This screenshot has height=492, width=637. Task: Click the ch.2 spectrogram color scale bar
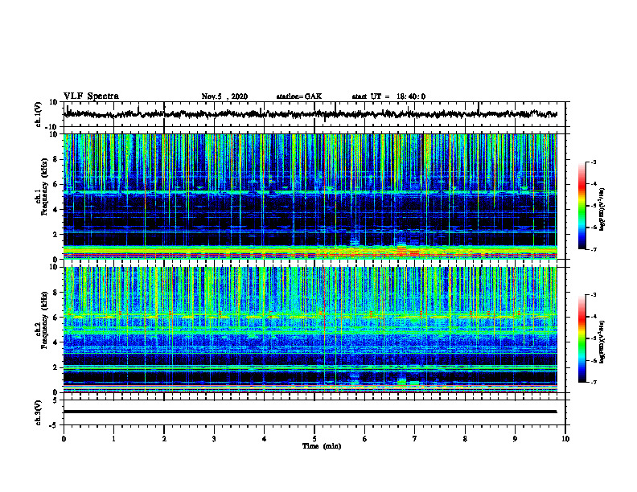(x=582, y=338)
